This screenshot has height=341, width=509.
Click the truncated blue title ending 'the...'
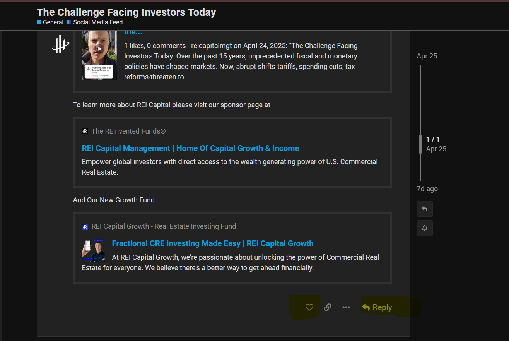point(133,32)
